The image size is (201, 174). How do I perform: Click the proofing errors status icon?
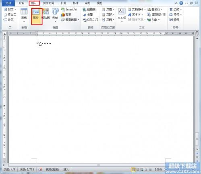click(40, 170)
